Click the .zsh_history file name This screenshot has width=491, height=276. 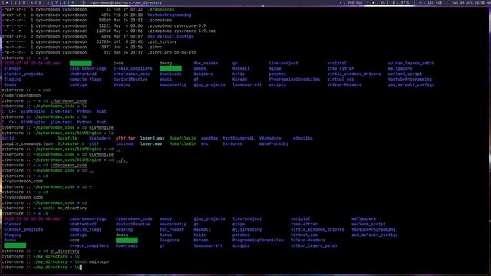click(162, 41)
